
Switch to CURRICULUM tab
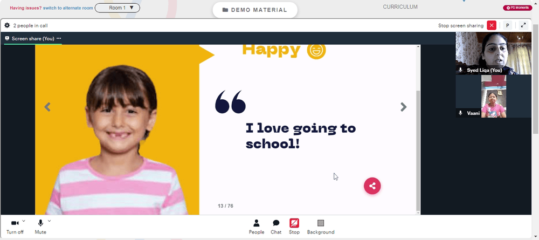tap(400, 7)
